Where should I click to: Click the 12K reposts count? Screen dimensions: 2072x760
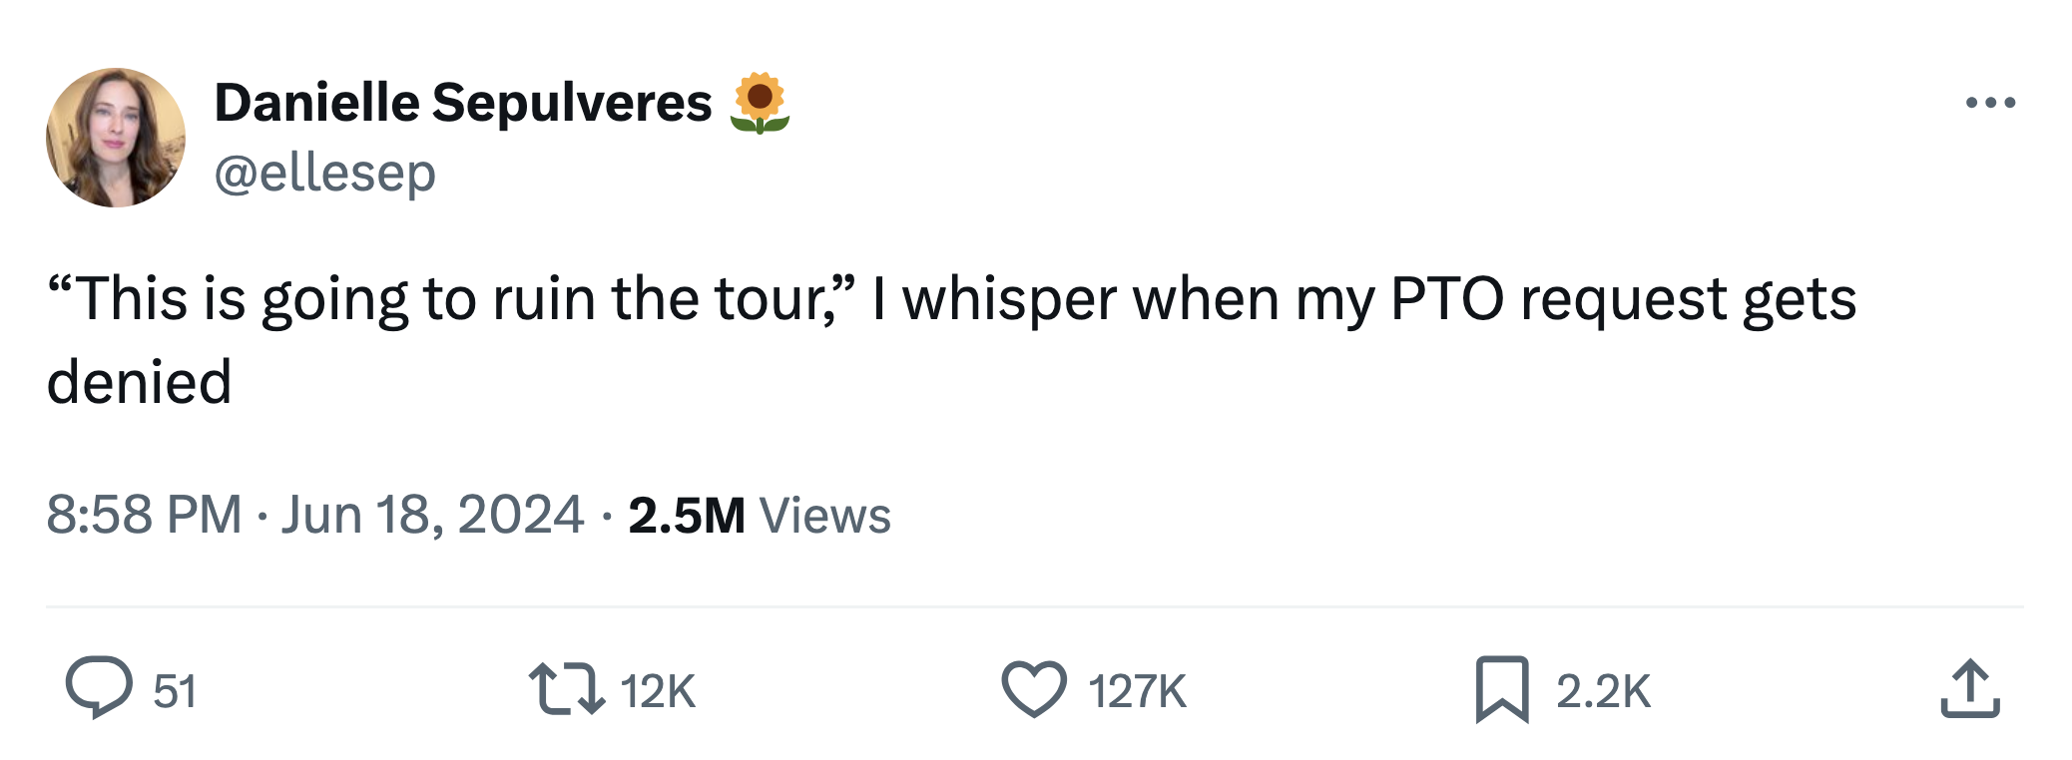[x=658, y=691]
